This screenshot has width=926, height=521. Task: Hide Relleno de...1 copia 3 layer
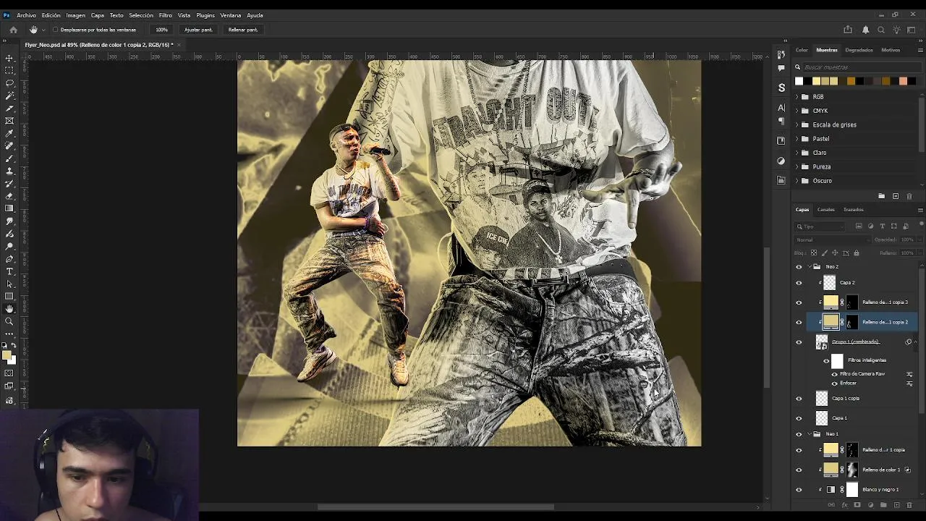point(799,302)
